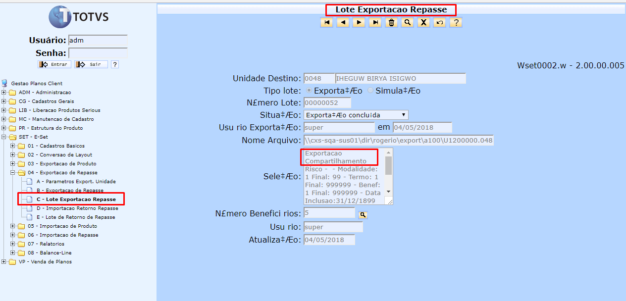Click folder icon of 02 - Conversao de Layout
The height and width of the screenshot is (301, 626).
point(21,154)
